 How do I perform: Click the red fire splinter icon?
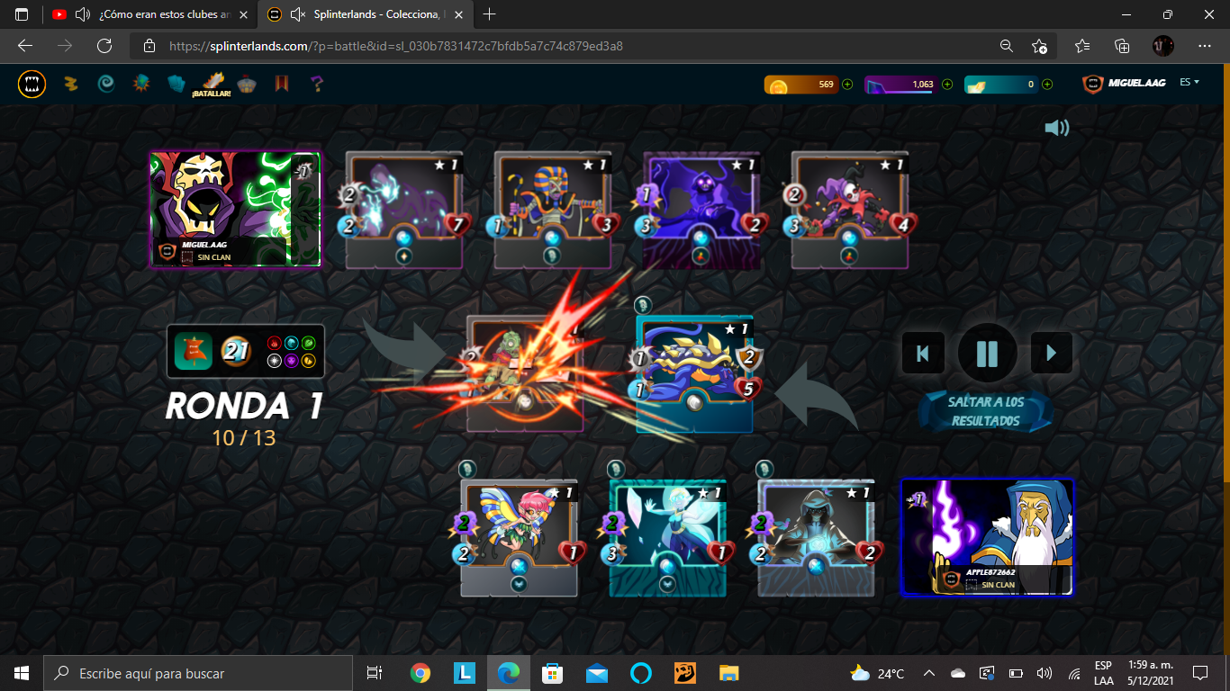tap(275, 344)
